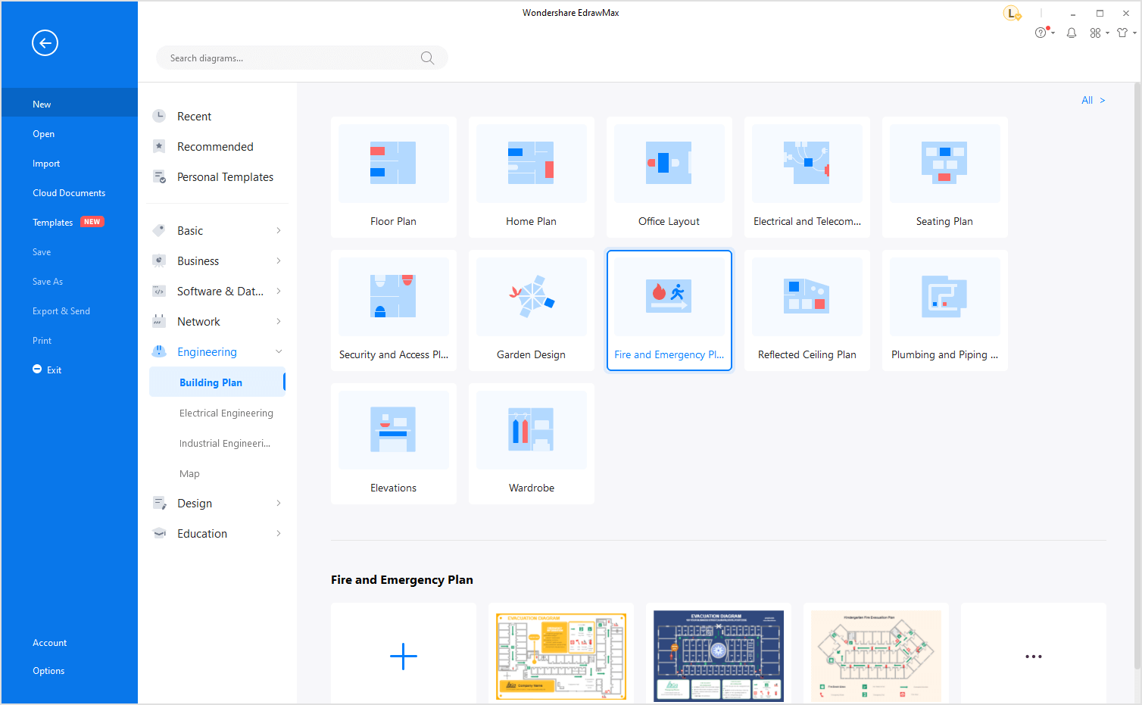Open the Office Layout template icon
The image size is (1142, 705).
[669, 163]
